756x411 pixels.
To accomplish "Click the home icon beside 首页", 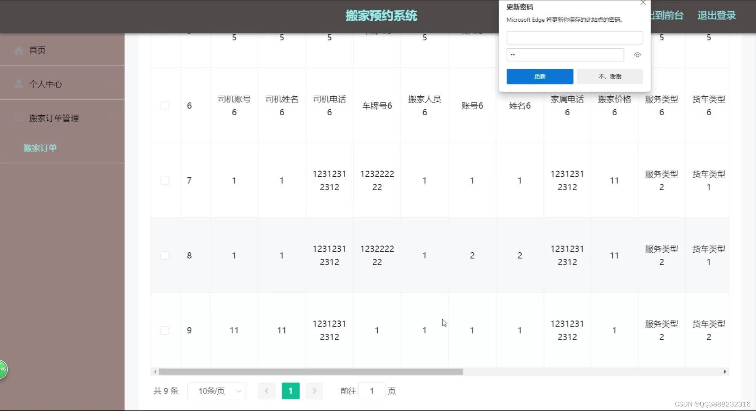I will pos(19,50).
